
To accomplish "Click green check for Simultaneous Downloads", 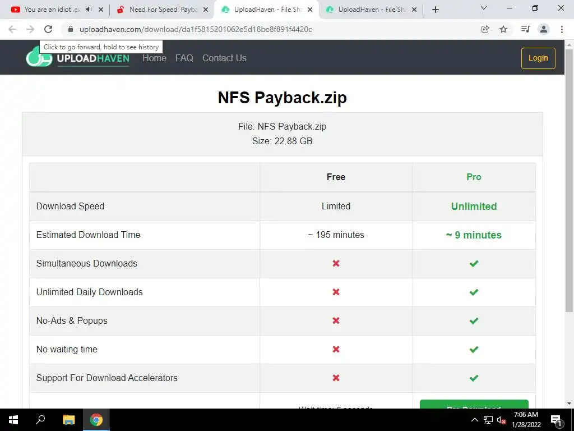I will coord(474,264).
